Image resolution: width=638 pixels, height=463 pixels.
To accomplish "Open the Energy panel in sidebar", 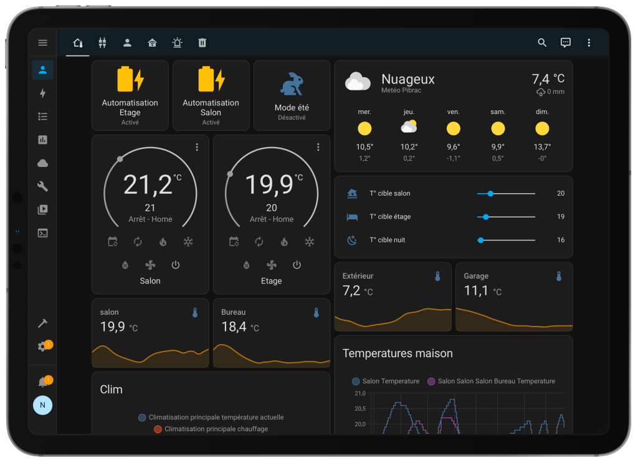I will click(42, 93).
